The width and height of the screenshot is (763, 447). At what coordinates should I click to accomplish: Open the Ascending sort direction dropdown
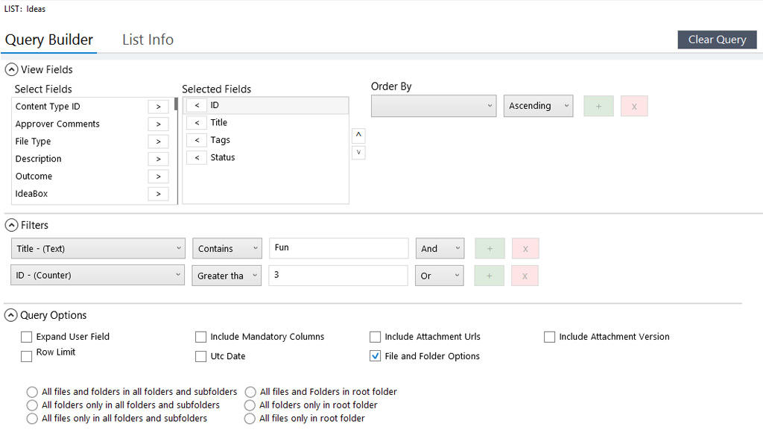click(538, 106)
